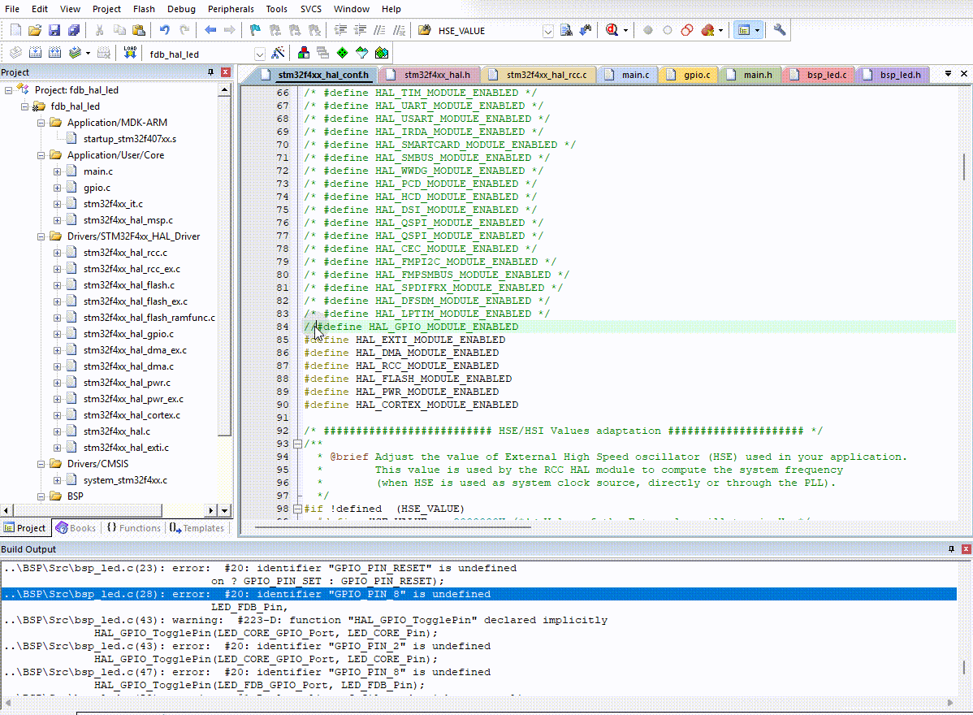Screen dimensions: 973x715
Task: Switch to the bsp_led.c tab
Action: [820, 75]
